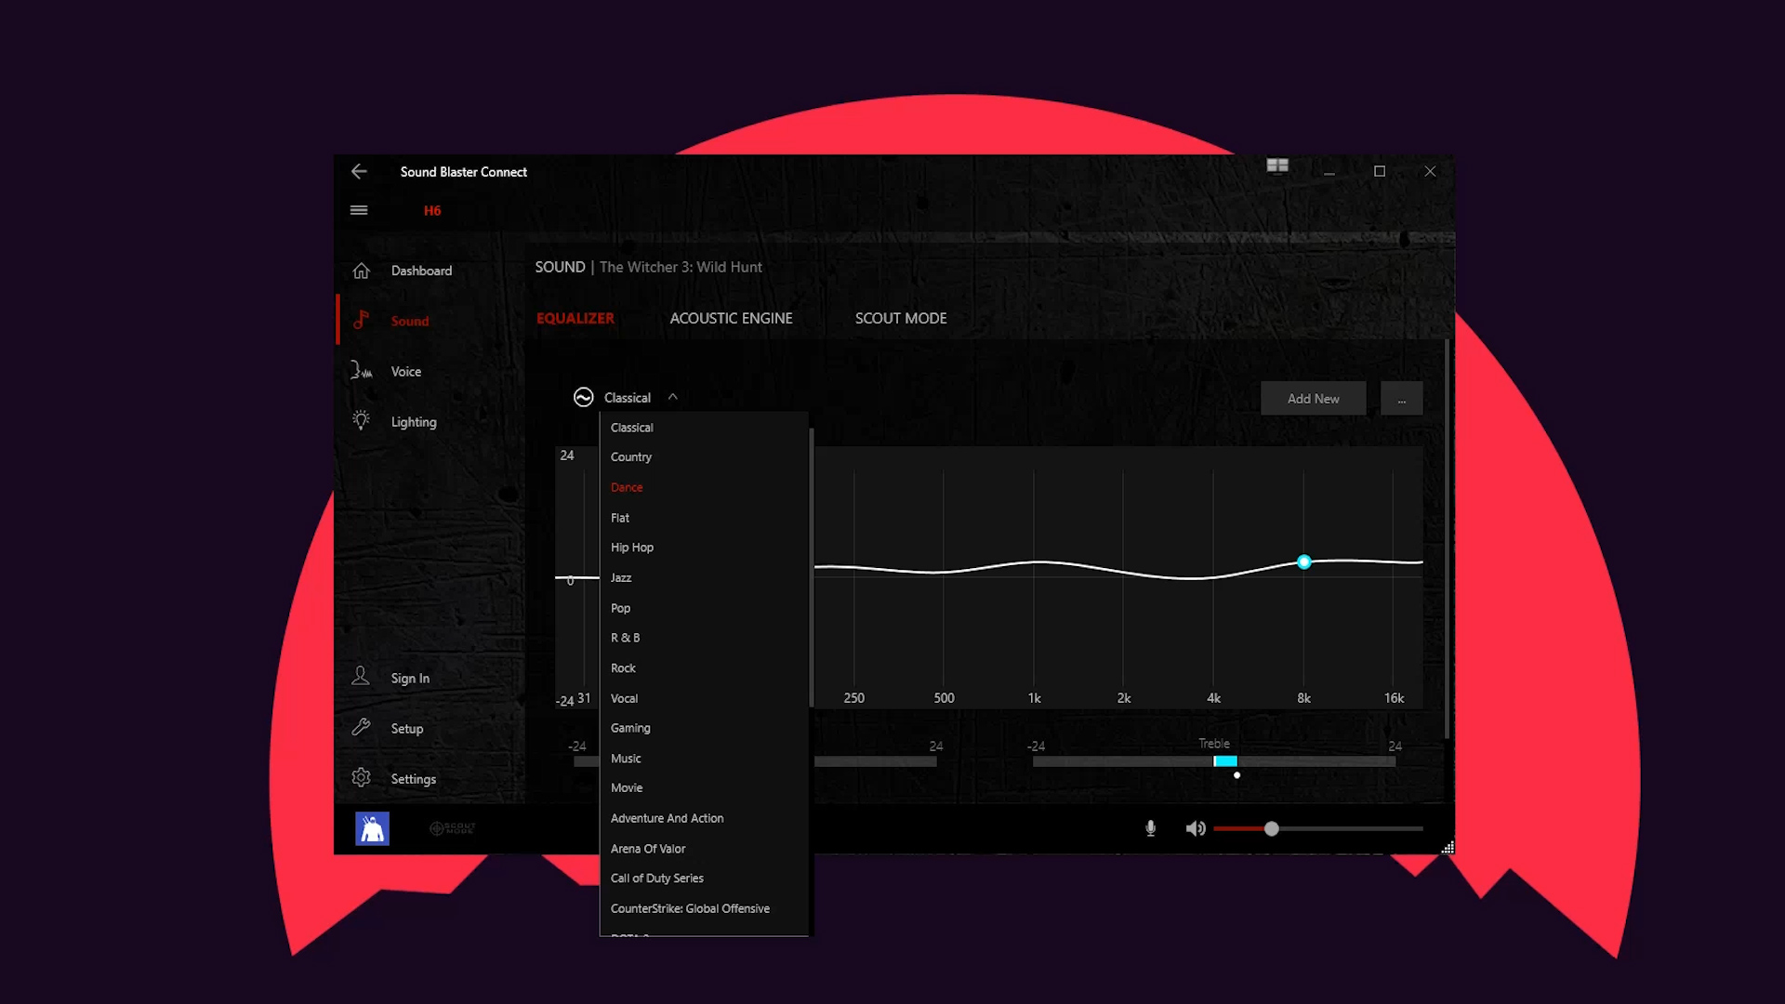
Task: Pick the R & B preset
Action: (704, 638)
